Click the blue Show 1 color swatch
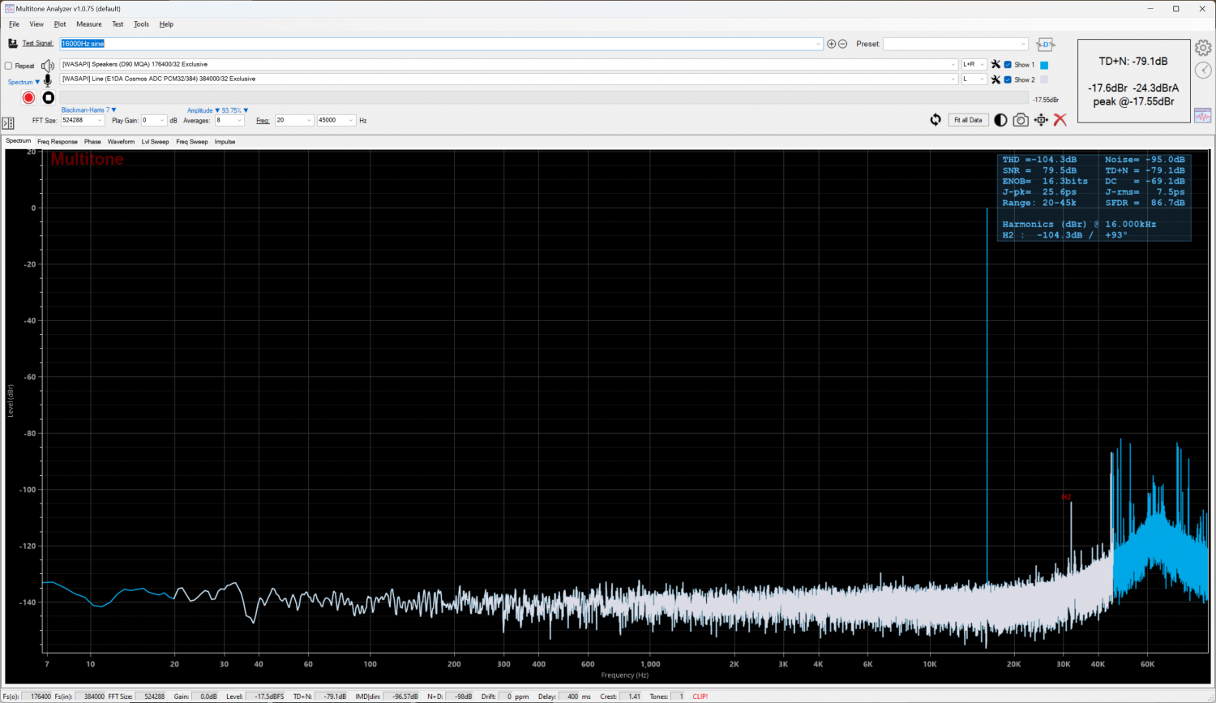The width and height of the screenshot is (1216, 703). pos(1044,65)
